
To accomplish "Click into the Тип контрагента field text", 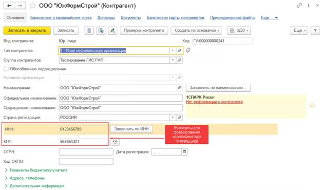I will pyautogui.click(x=93, y=50).
